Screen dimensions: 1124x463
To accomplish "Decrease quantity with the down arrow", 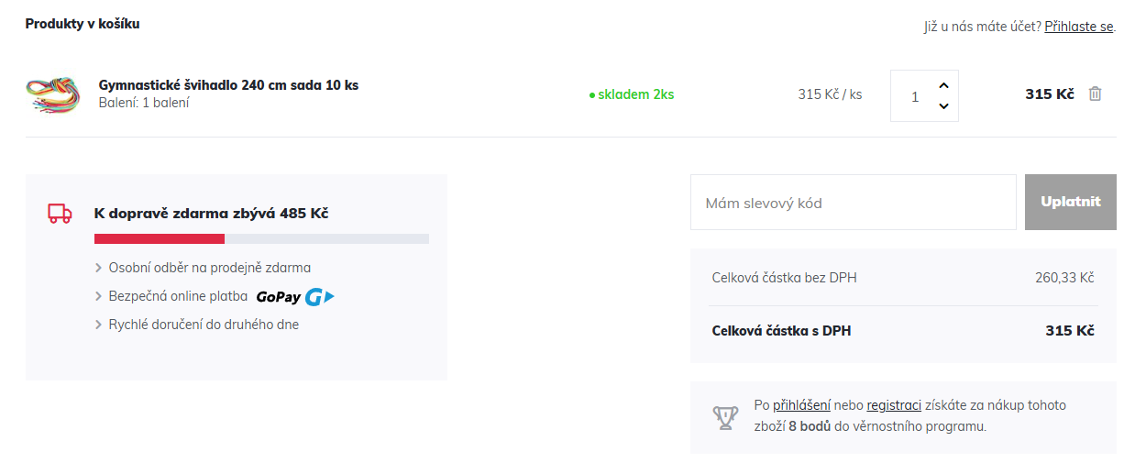I will pos(943,106).
